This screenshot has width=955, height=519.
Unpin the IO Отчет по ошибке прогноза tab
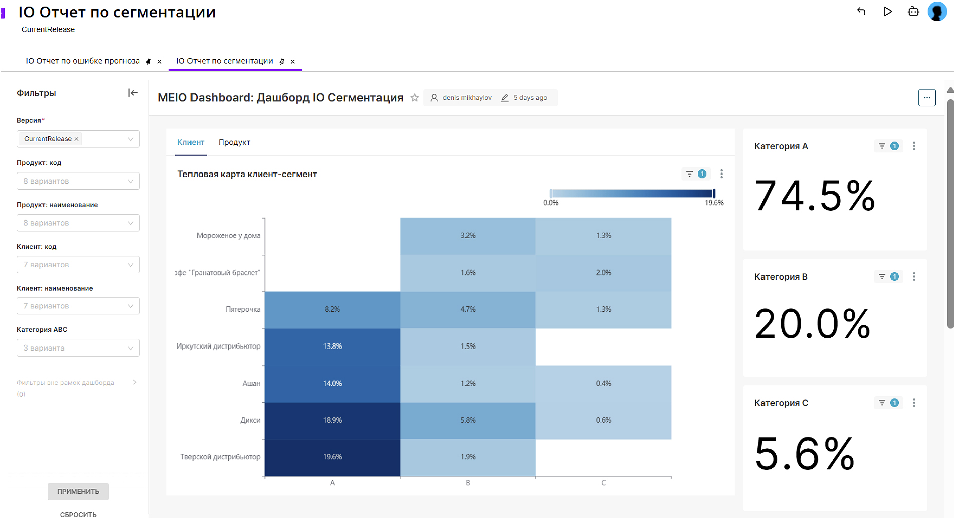click(148, 61)
